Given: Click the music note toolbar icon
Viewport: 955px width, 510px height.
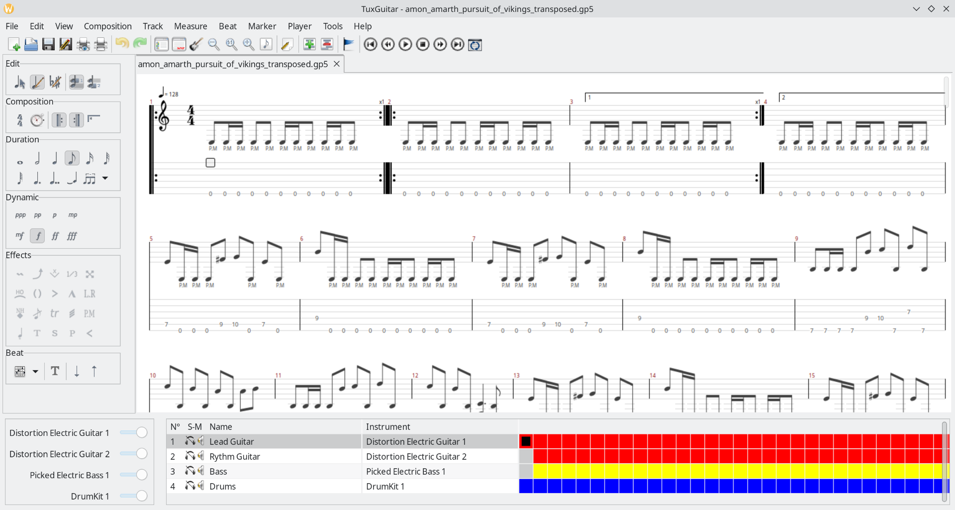Looking at the screenshot, I should pyautogui.click(x=266, y=45).
